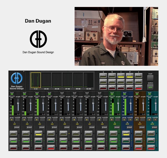Screen dimensions: 167x158
Task: Open the group selector on channel 5
Action: pyautogui.click(x=62, y=120)
